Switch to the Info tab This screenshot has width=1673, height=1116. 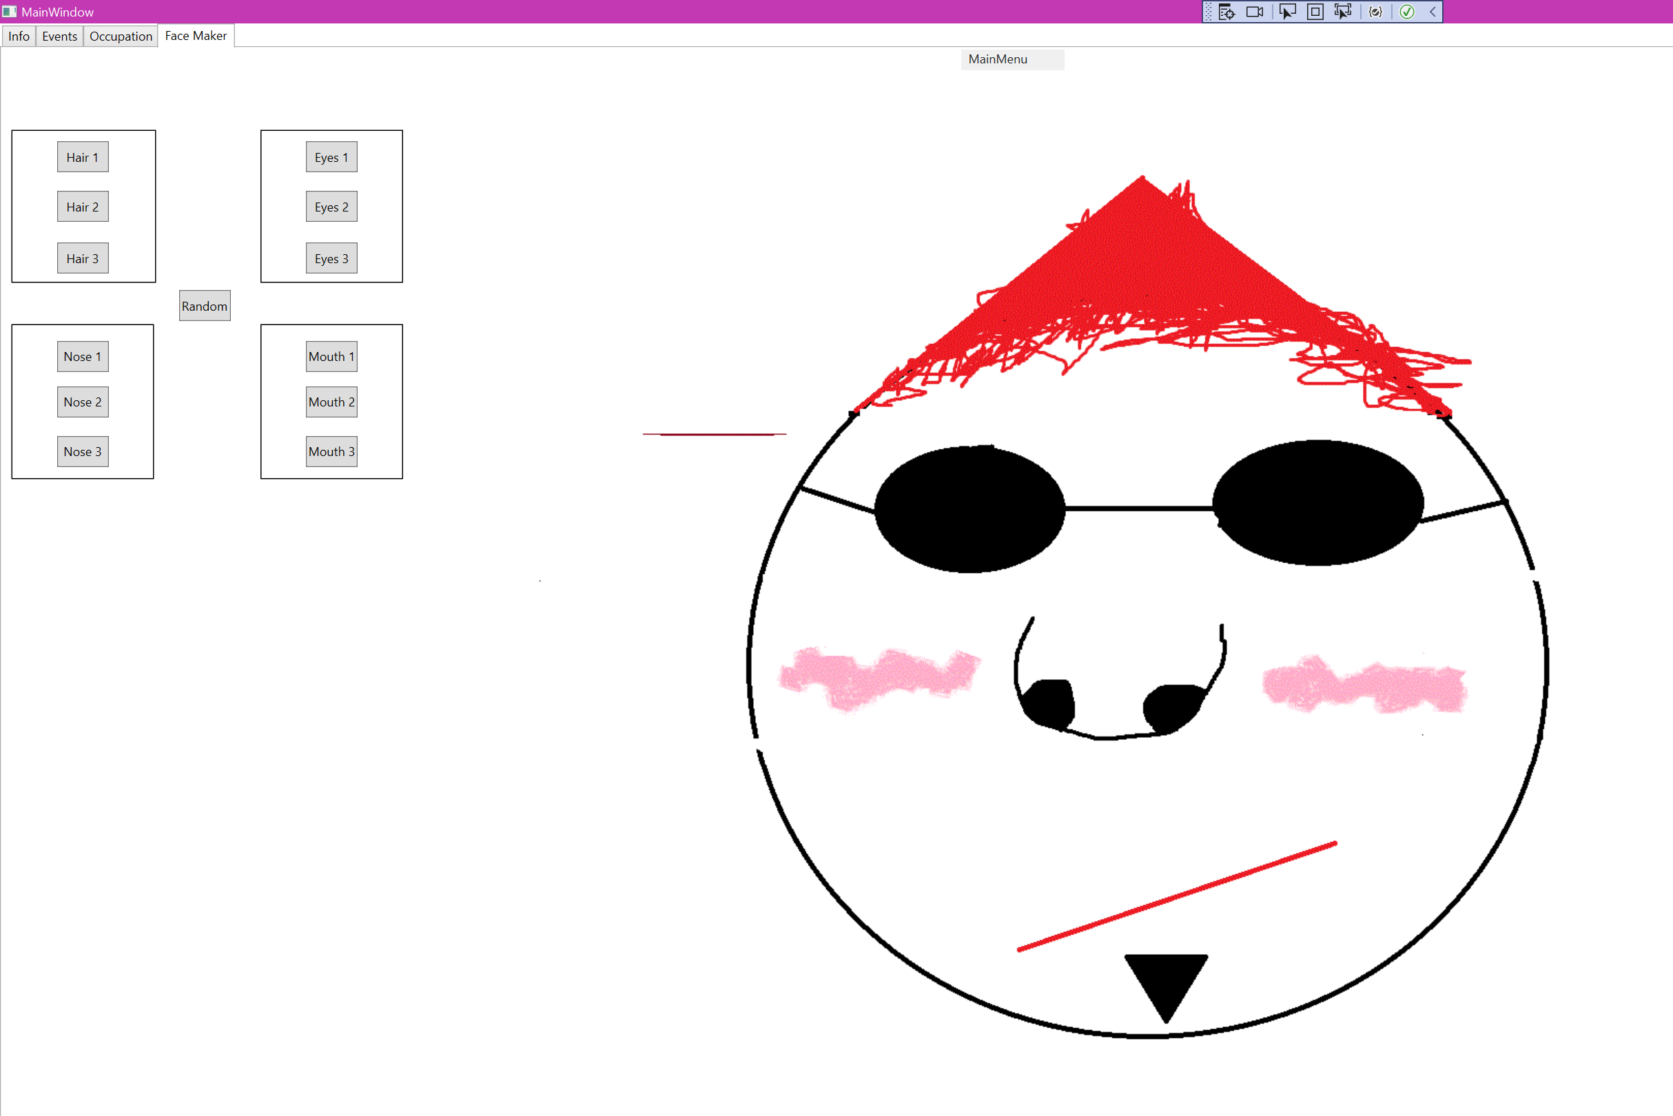coord(19,36)
